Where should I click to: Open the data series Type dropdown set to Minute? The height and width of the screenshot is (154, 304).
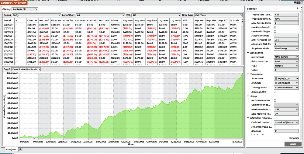pos(286,66)
